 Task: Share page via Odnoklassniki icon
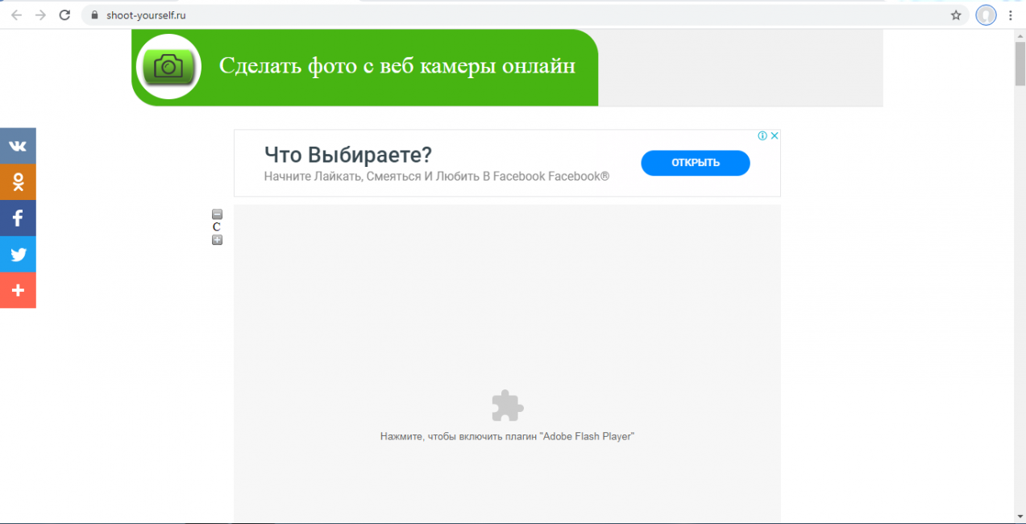(18, 182)
